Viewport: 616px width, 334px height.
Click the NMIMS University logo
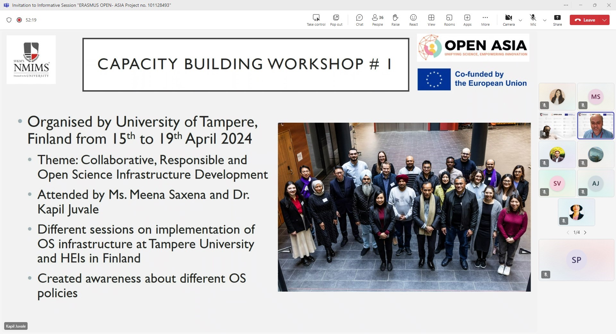pyautogui.click(x=31, y=60)
